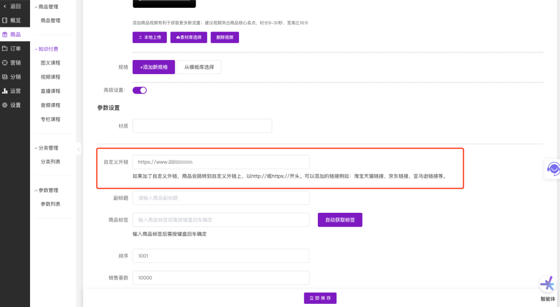Click the +添加新规格 button

click(x=153, y=67)
